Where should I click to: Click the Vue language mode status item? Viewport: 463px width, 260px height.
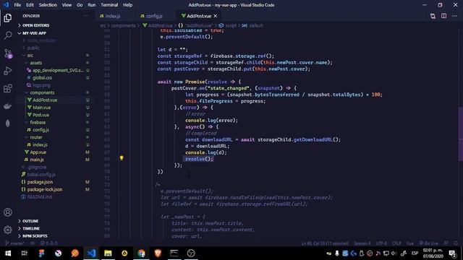click(410, 243)
